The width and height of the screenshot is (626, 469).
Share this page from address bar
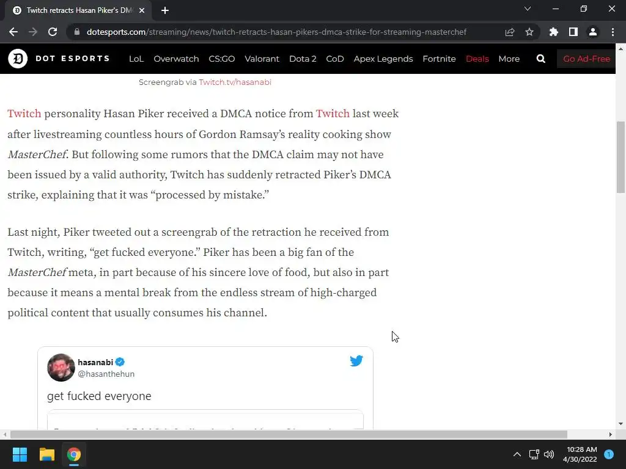pos(510,32)
